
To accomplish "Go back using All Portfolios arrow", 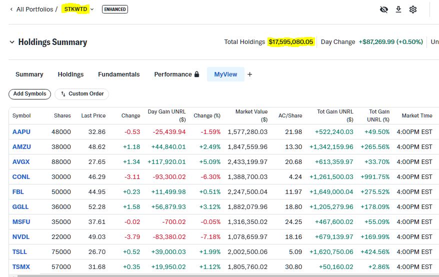I will coord(11,9).
